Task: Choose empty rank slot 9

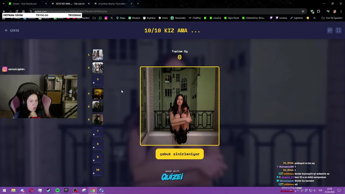Action: [x=98, y=158]
